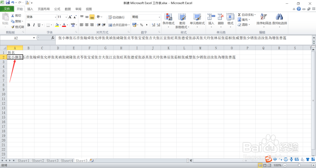
Task: Click the percent style icon
Action: (142, 25)
